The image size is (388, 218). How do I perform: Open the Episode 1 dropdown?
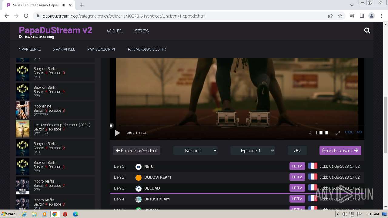point(253,150)
